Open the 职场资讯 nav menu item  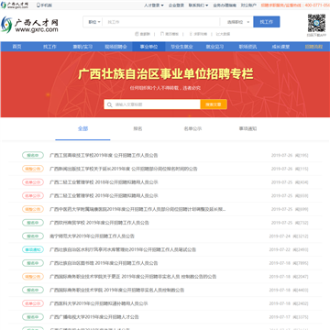coord(247,47)
